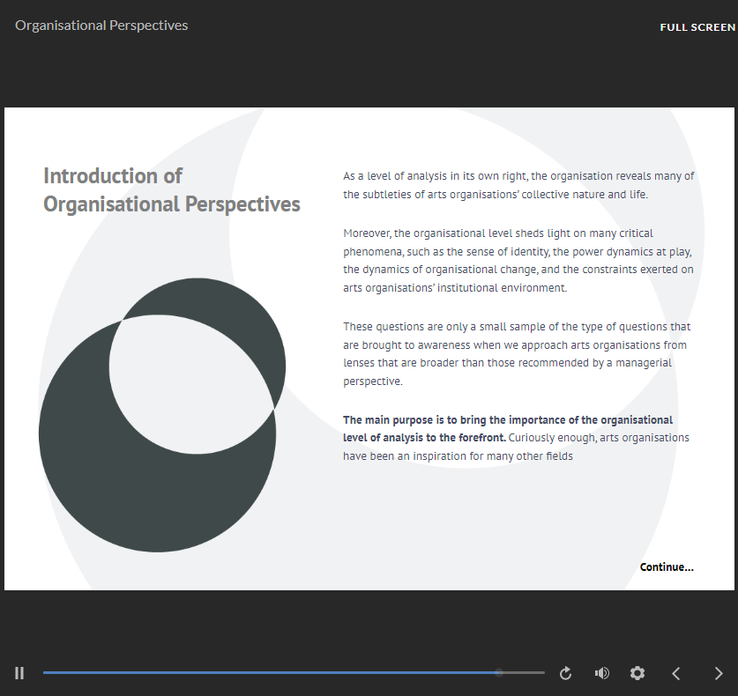Click the paragraph starting 'As a level of analysis'
The width and height of the screenshot is (738, 696).
point(518,185)
